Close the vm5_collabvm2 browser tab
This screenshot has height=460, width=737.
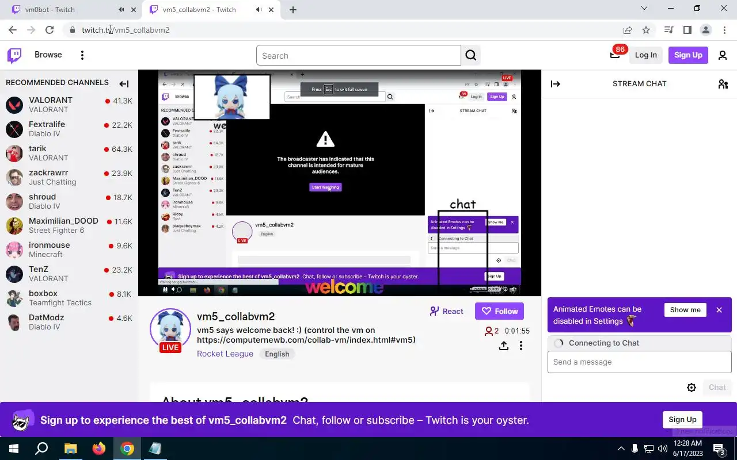271,10
